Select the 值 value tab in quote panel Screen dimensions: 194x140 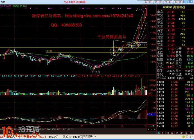[x=186, y=133]
